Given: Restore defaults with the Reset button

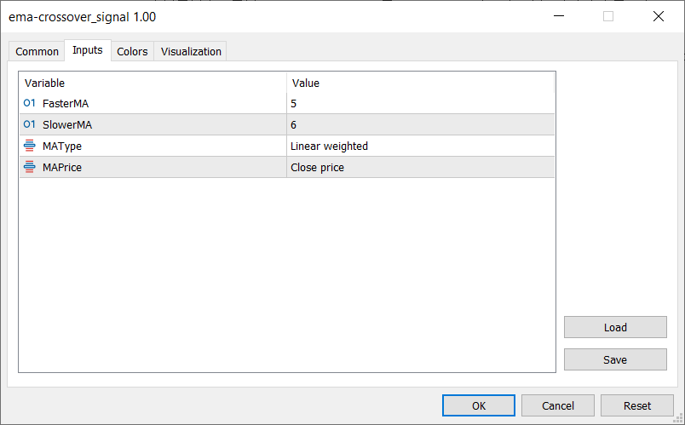Looking at the screenshot, I should pyautogui.click(x=636, y=405).
